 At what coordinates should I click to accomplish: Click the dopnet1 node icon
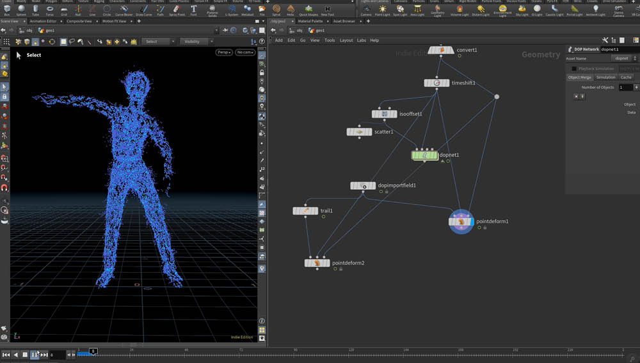click(424, 155)
